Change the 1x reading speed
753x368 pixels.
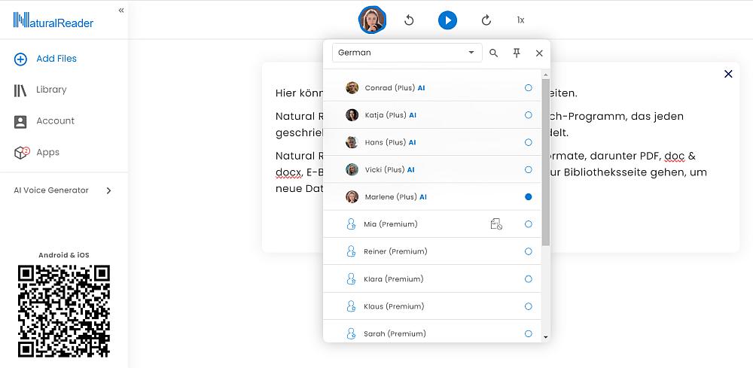pyautogui.click(x=520, y=20)
